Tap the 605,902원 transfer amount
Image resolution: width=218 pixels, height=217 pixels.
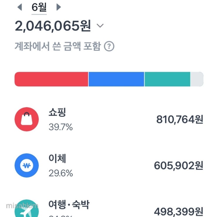[x=178, y=166]
